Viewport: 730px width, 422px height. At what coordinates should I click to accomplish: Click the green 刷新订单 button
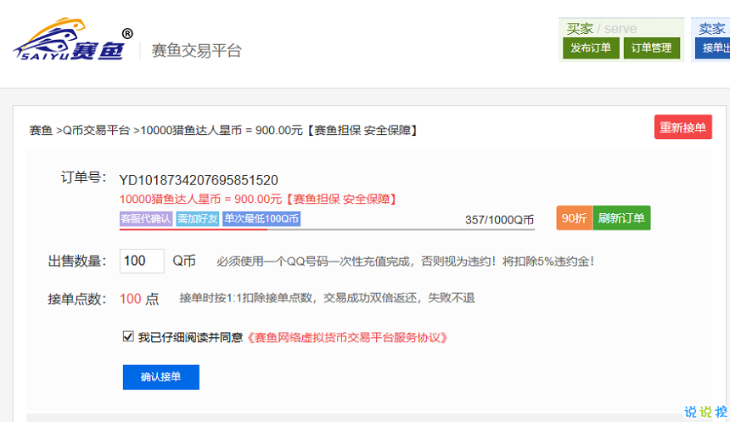(x=621, y=218)
